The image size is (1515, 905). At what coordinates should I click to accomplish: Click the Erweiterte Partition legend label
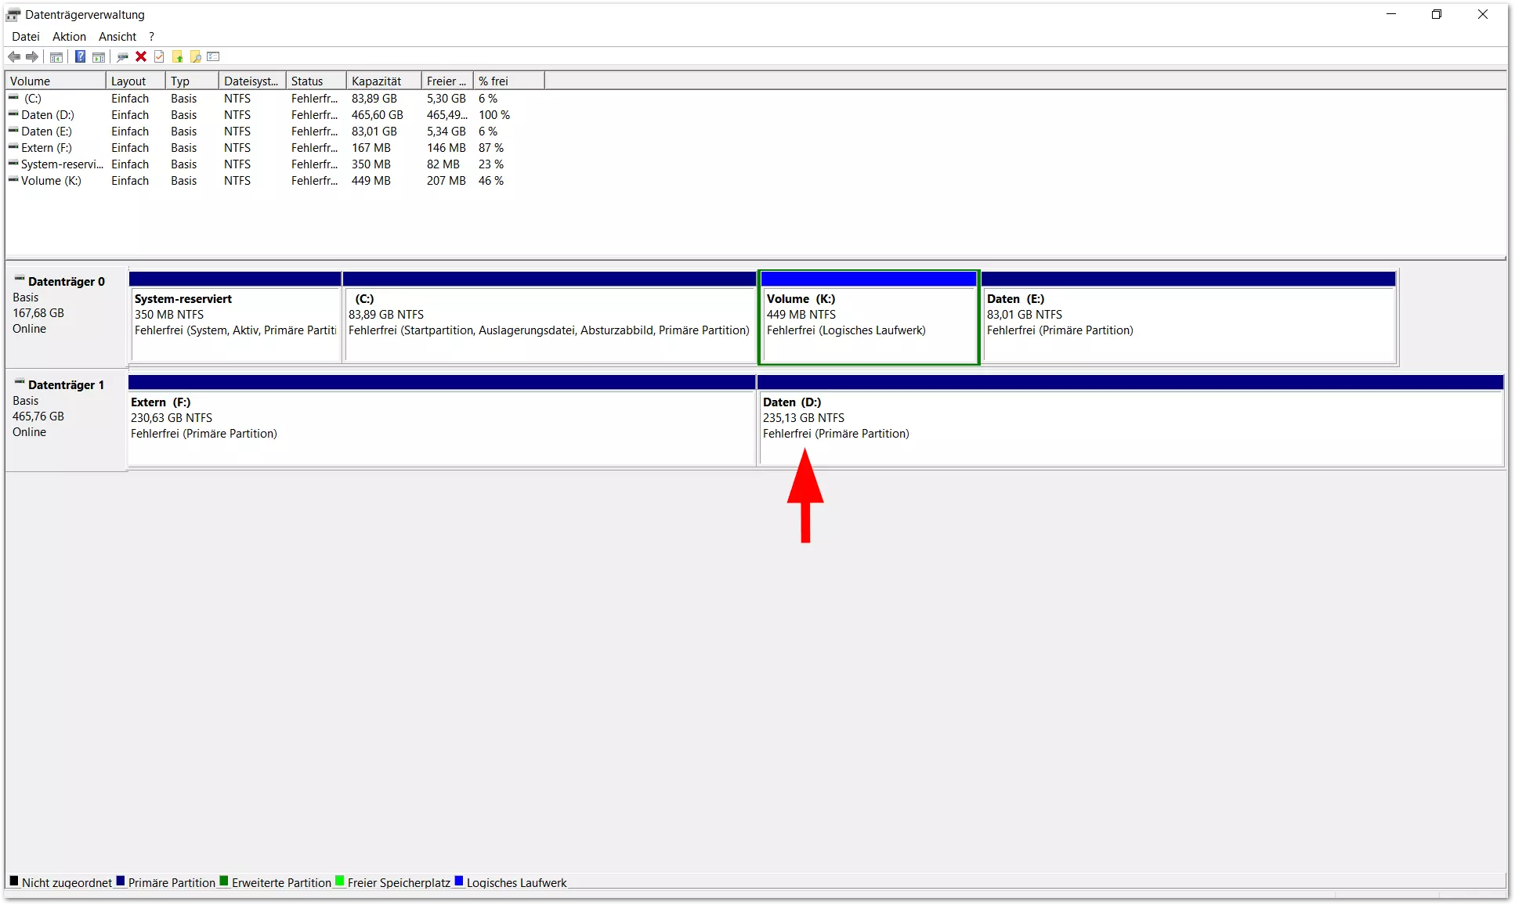[x=281, y=882]
